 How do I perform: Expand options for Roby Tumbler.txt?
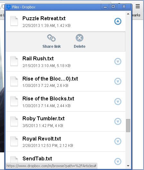point(118,122)
